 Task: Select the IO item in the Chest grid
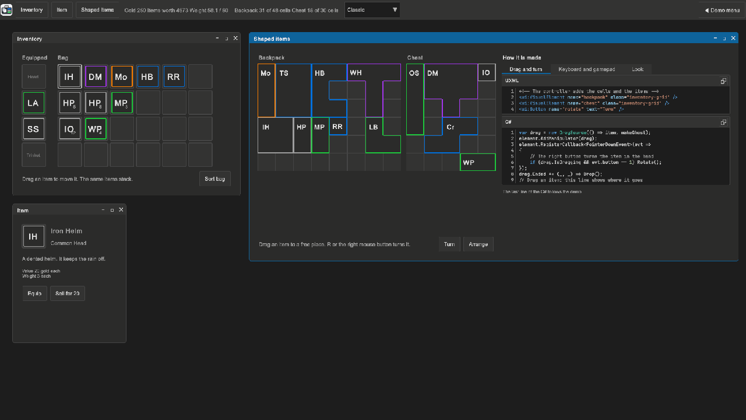487,73
